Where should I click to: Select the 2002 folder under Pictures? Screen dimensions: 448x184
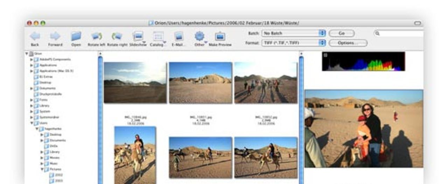pyautogui.click(x=56, y=175)
